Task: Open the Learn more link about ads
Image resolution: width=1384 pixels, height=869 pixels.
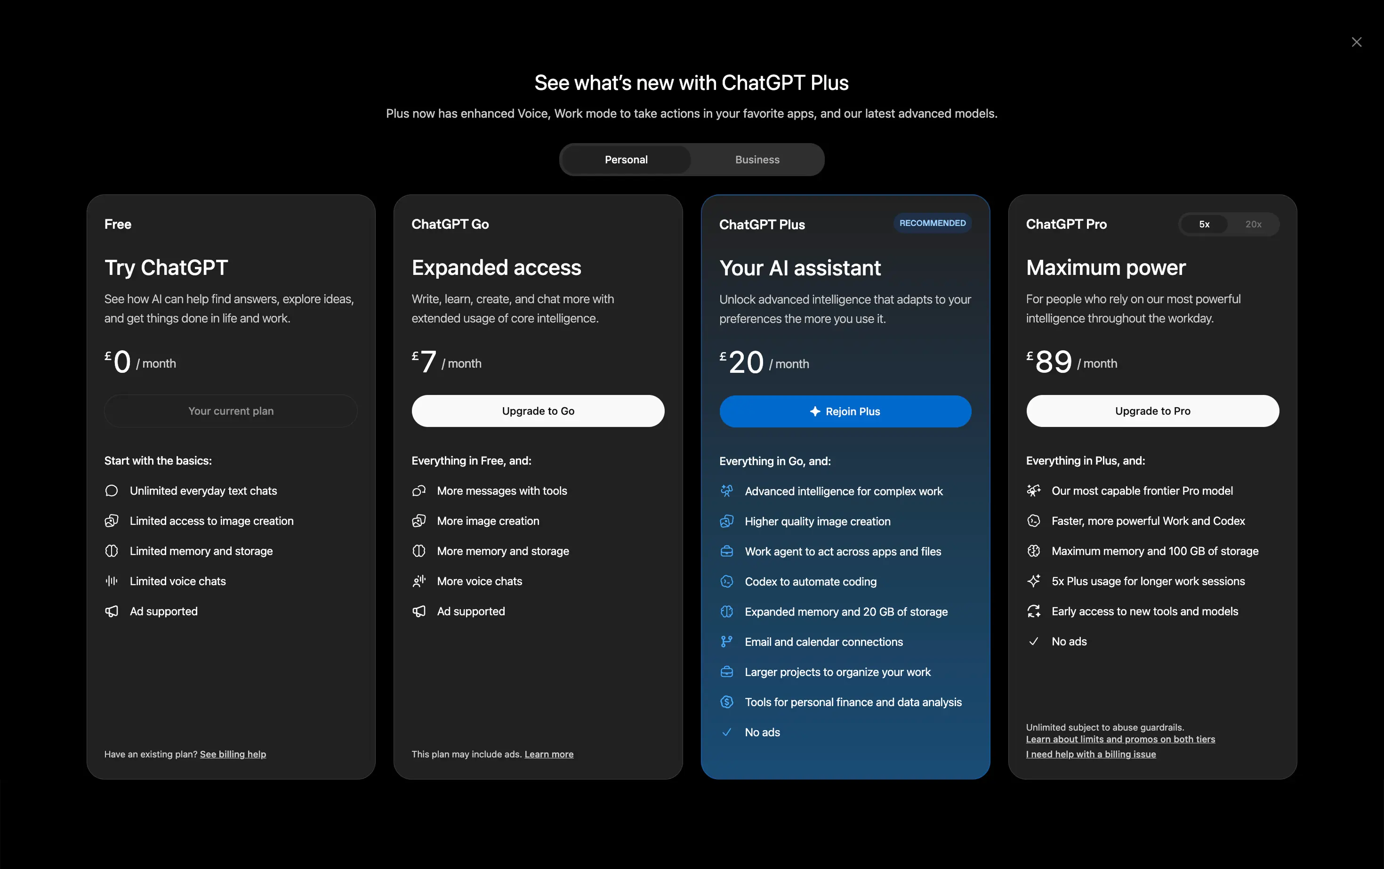Action: (549, 754)
